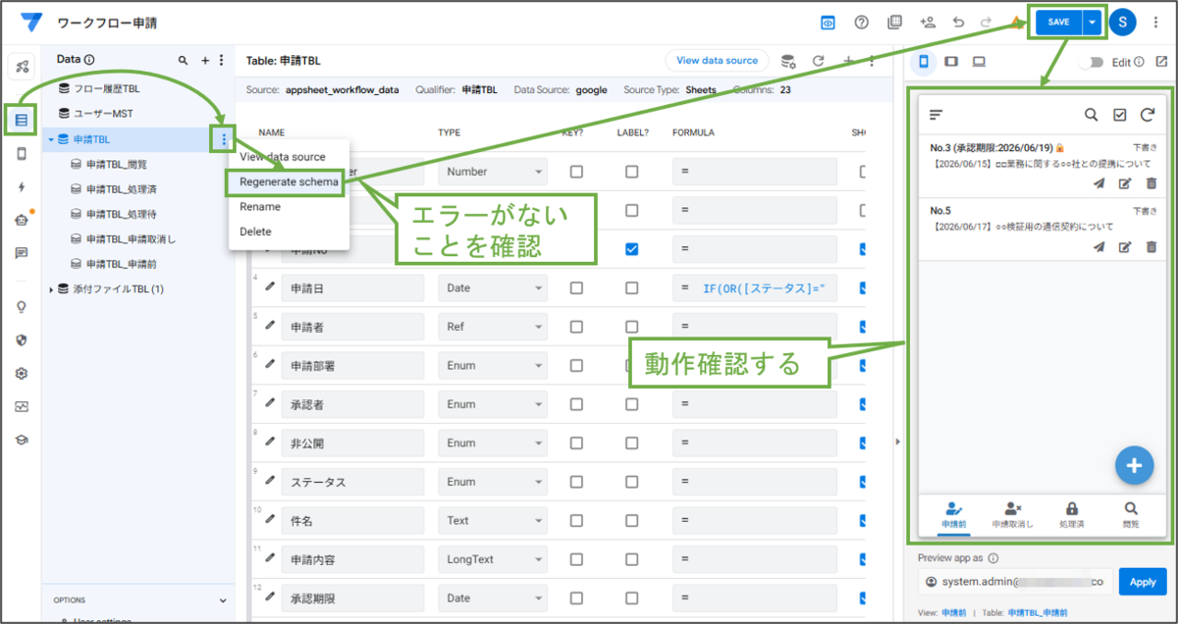Click the View data source button in table header

717,60
